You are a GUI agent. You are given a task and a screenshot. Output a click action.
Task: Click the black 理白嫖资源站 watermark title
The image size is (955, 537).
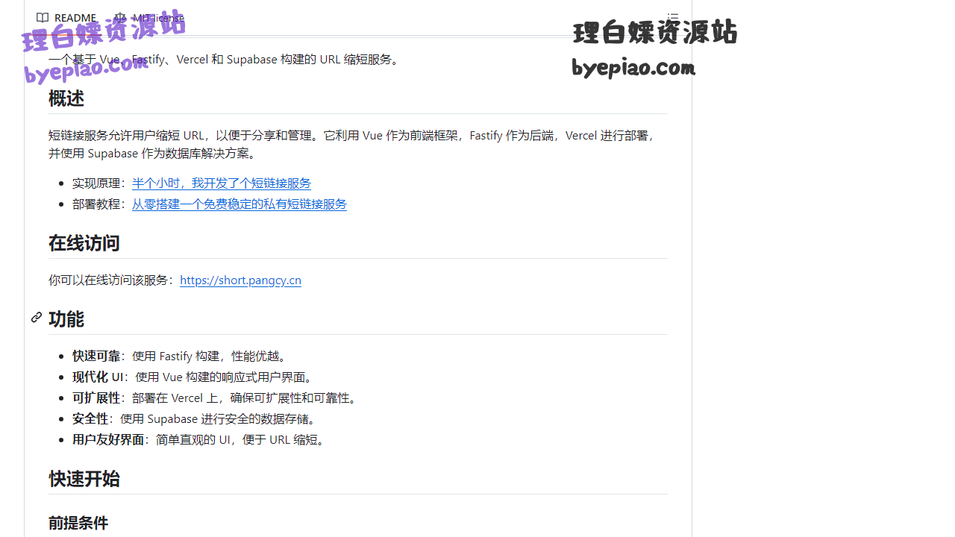[654, 33]
